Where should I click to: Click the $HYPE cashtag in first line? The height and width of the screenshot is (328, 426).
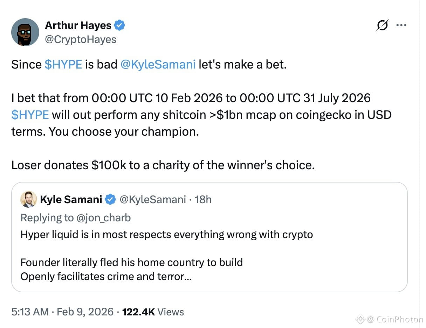pos(63,64)
